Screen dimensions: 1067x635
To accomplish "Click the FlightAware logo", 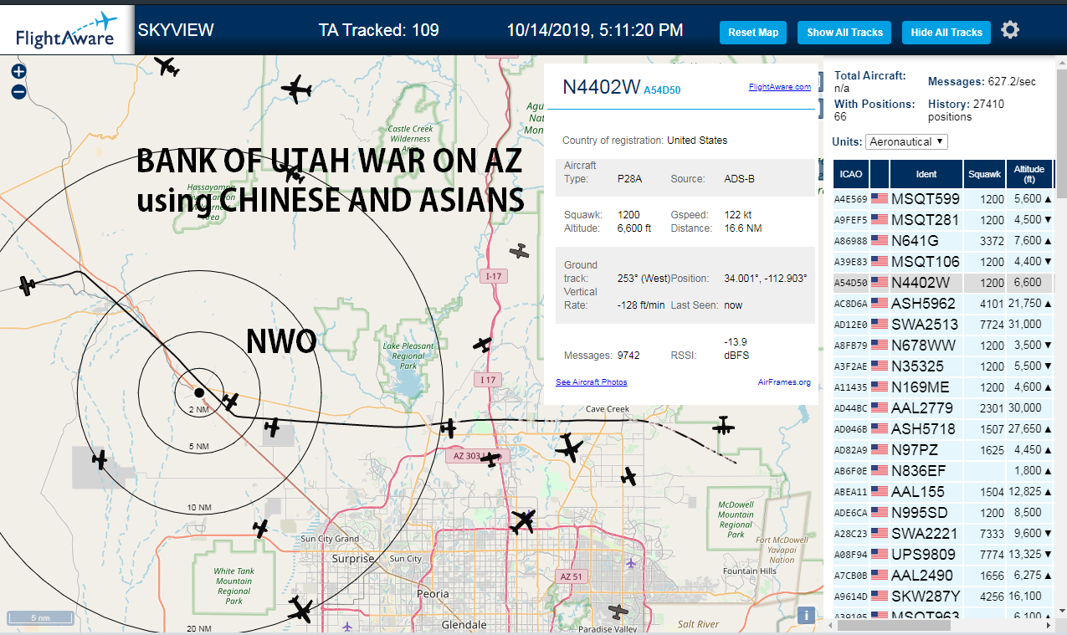I will tap(67, 31).
